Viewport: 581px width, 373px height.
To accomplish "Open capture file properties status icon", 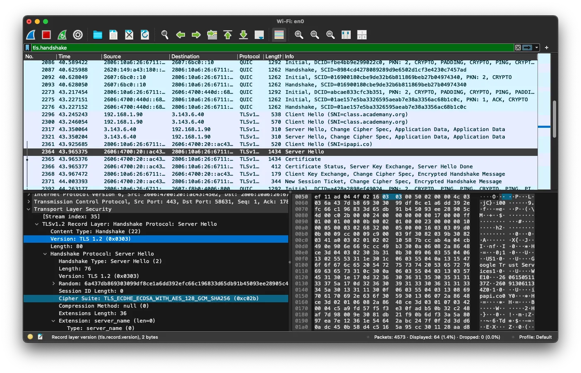I will coord(40,337).
